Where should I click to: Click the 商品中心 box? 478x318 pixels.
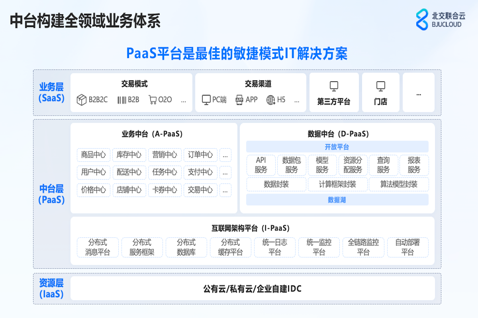[93, 155]
